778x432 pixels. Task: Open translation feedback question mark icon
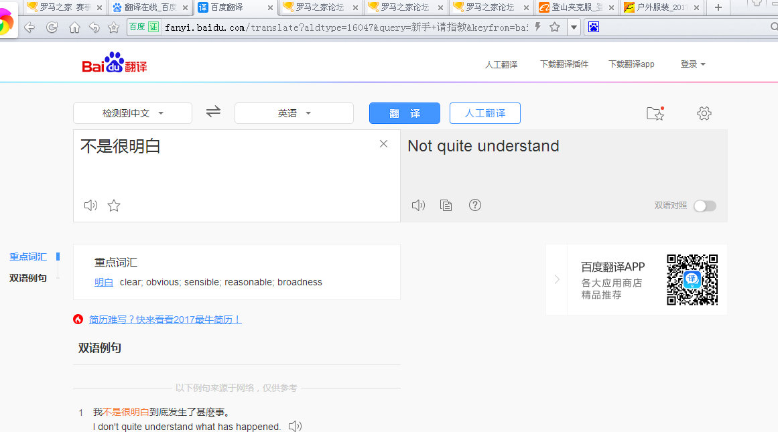[475, 205]
